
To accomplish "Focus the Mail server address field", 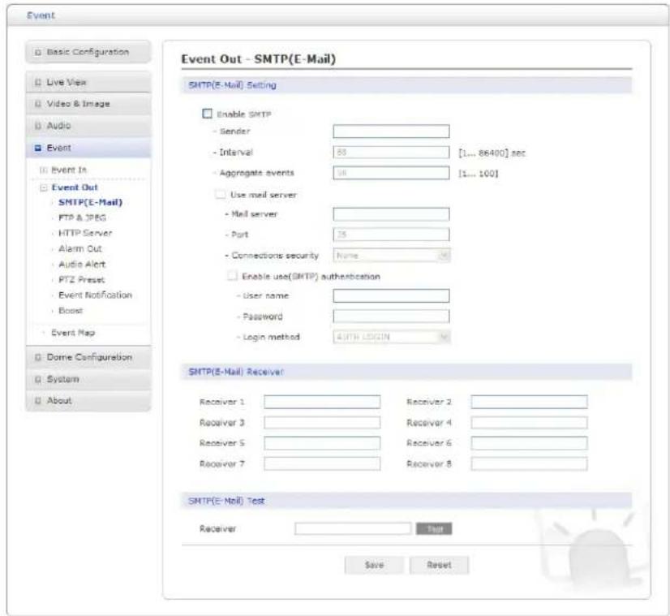I will pos(391,214).
